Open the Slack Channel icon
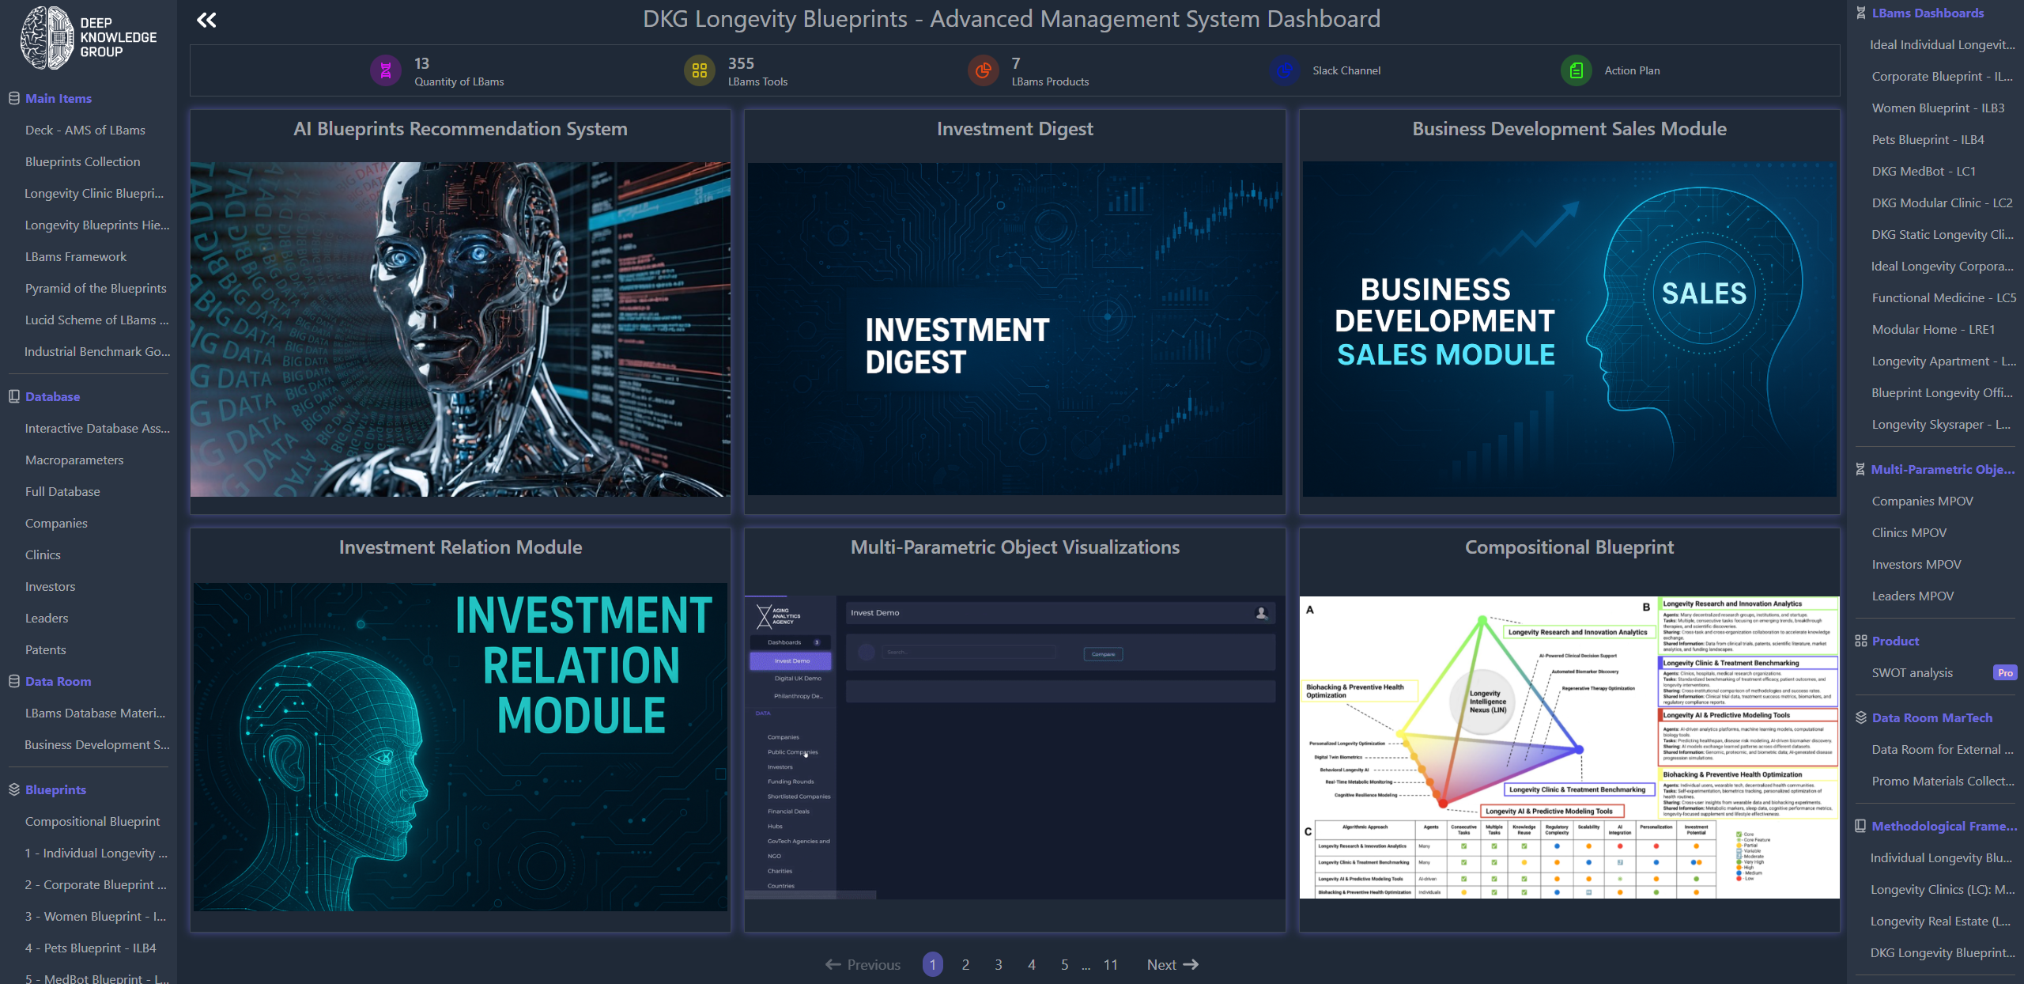This screenshot has height=984, width=2024. pyautogui.click(x=1285, y=71)
